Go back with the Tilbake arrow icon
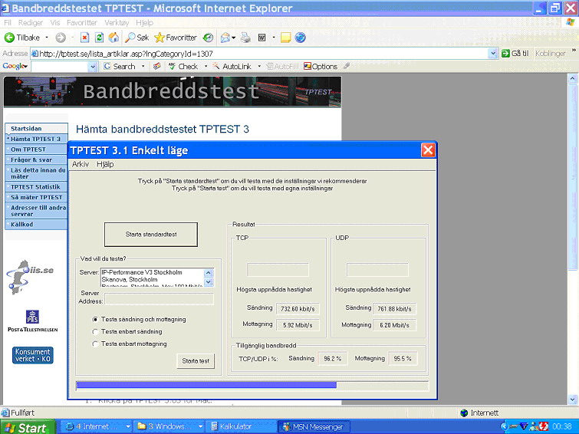Image resolution: width=579 pixels, height=434 pixels. [x=9, y=38]
